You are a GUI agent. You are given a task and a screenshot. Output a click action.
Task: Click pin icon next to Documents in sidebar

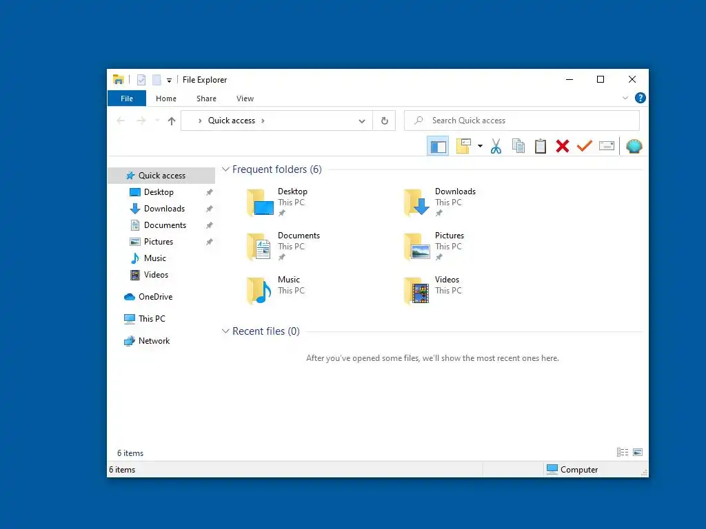210,225
